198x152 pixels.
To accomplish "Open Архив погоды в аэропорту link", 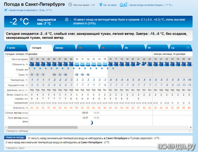I will click(x=31, y=10).
